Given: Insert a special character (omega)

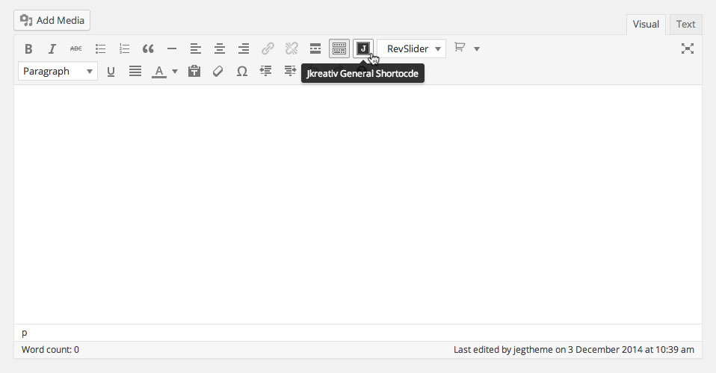Looking at the screenshot, I should [242, 72].
